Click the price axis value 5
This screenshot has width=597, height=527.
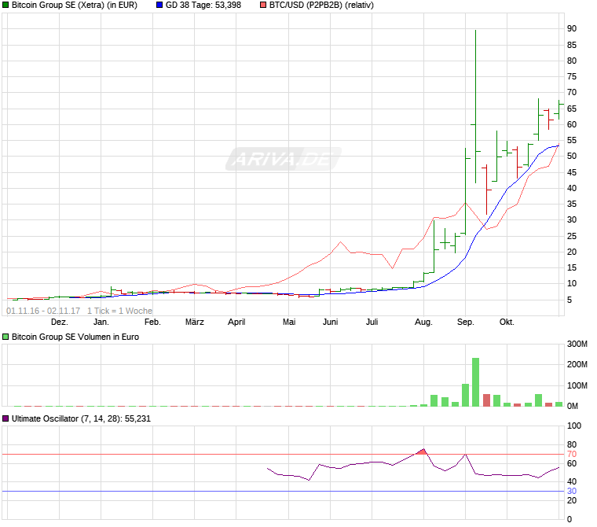point(570,300)
